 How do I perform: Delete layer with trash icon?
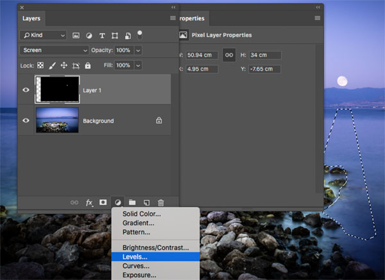click(x=160, y=202)
